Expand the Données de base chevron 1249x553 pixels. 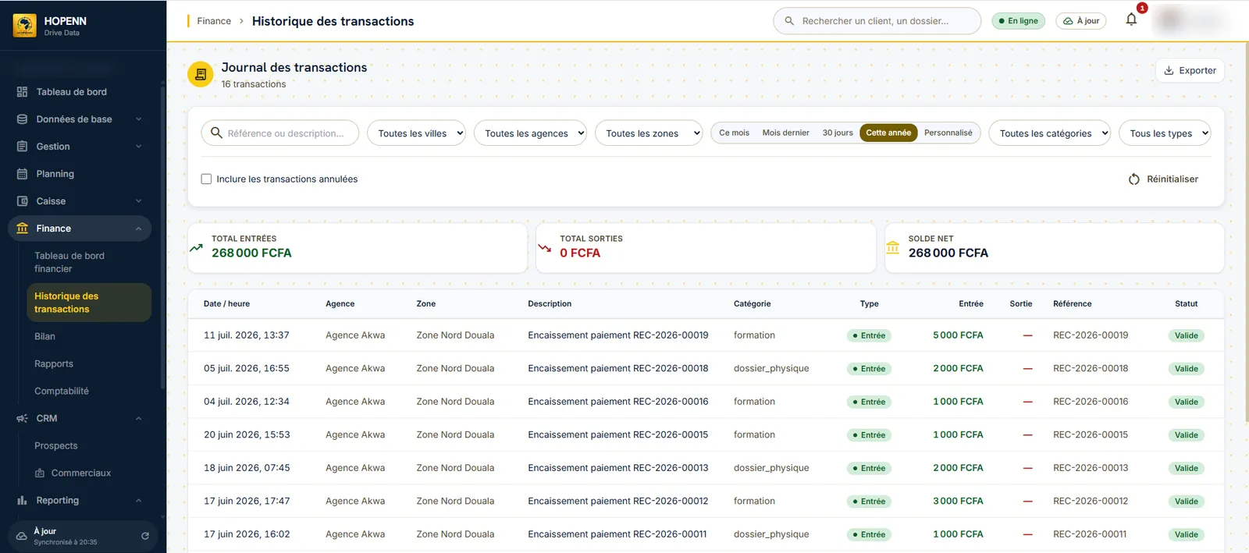coord(139,119)
